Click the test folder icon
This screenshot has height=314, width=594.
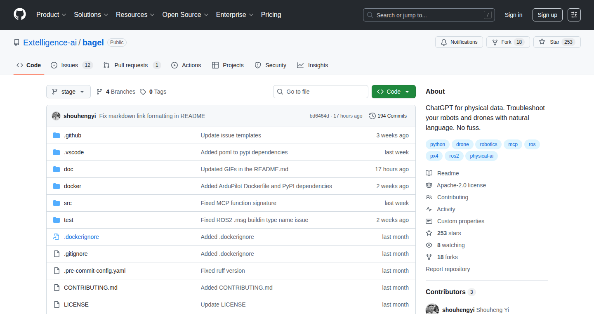tap(57, 220)
